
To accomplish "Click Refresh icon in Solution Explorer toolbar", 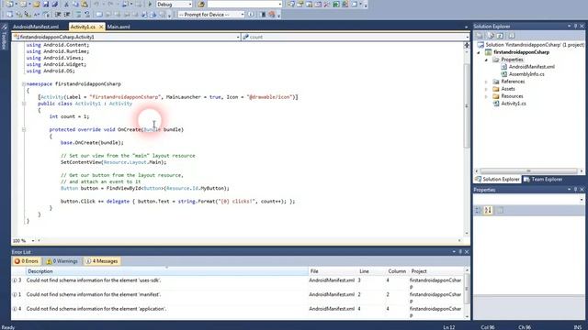I will (x=500, y=36).
